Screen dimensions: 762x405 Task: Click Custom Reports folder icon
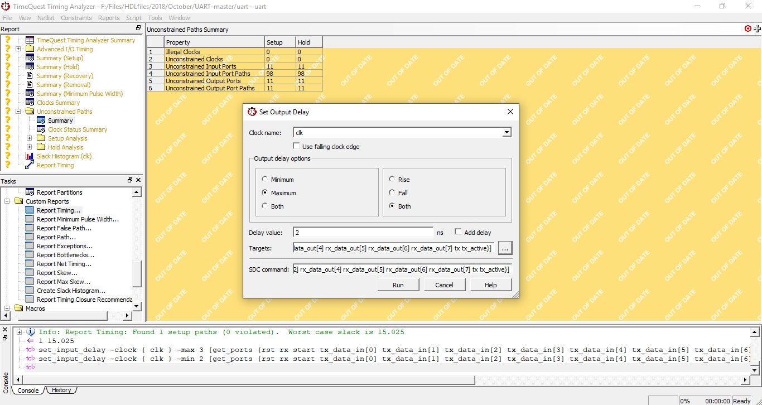[x=19, y=201]
